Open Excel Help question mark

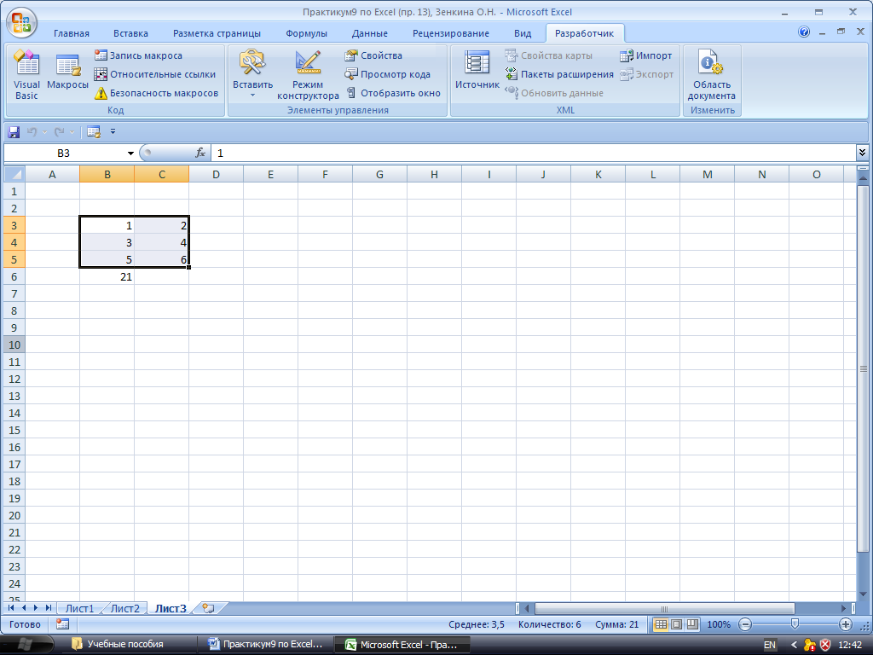click(x=804, y=32)
